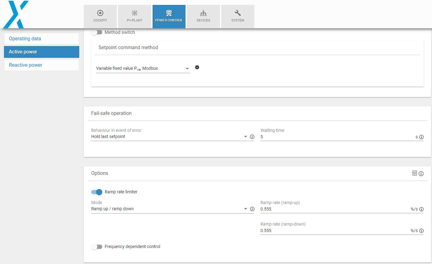Navigate to Reactive power settings

point(41,65)
